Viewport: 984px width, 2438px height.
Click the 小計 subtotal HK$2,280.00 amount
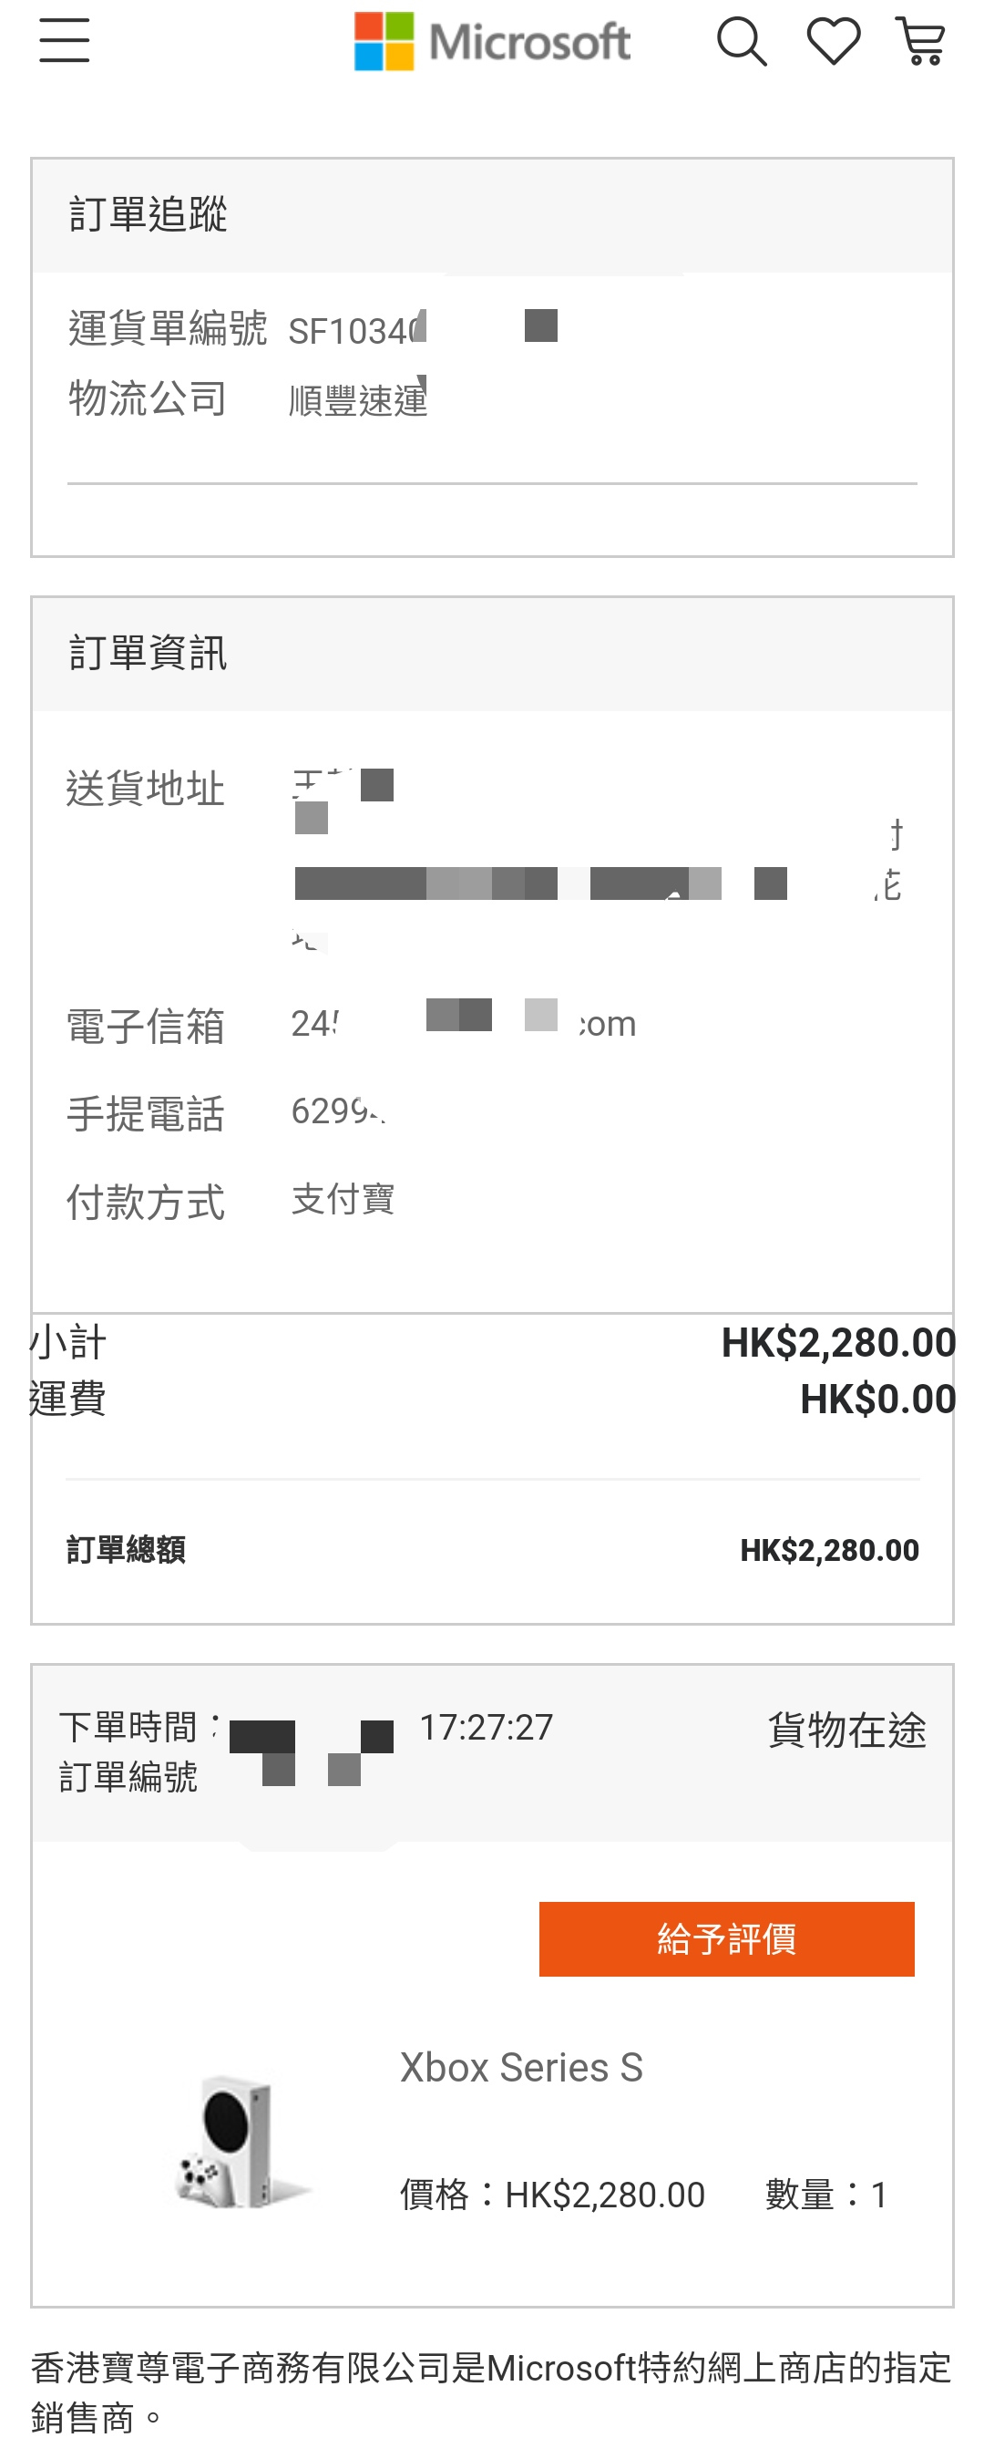[x=838, y=1343]
